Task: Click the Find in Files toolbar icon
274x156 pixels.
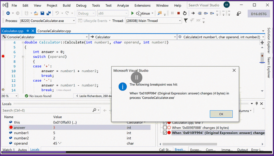Action: pos(159,13)
